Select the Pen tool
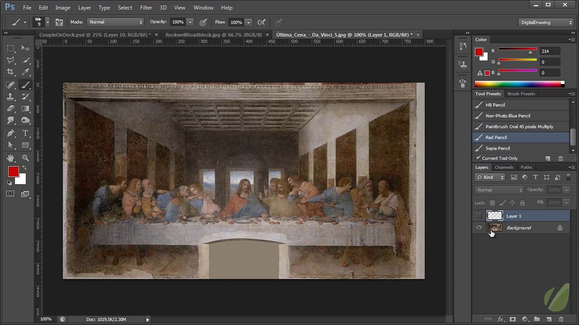 pos(11,133)
